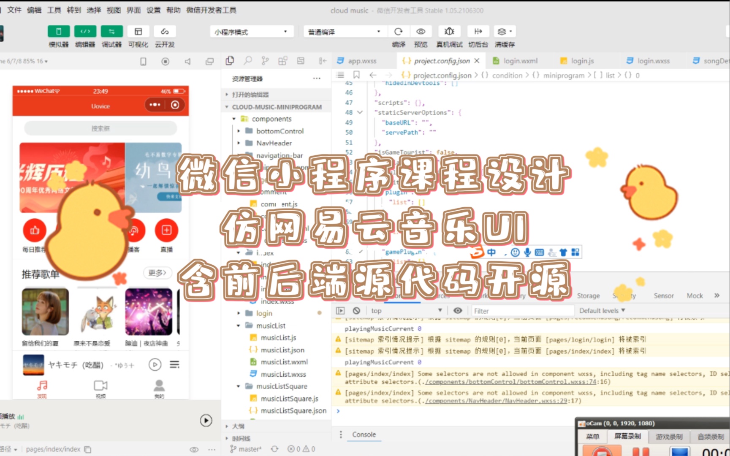Open the 编辑 menu
Screen dimensions: 730x456
tap(34, 10)
